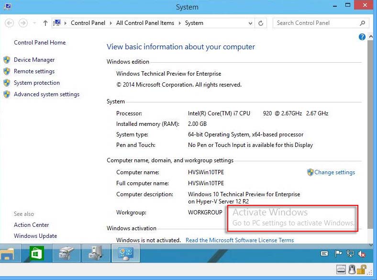The height and width of the screenshot is (280, 377).
Task: Expand the chevron before Control Panel breadcrumb
Action: click(x=66, y=23)
